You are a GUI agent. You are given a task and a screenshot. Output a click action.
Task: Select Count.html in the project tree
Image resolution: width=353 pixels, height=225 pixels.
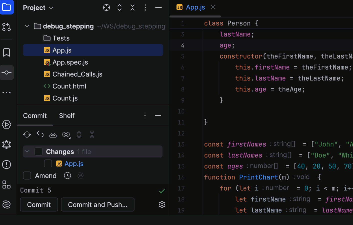click(69, 86)
